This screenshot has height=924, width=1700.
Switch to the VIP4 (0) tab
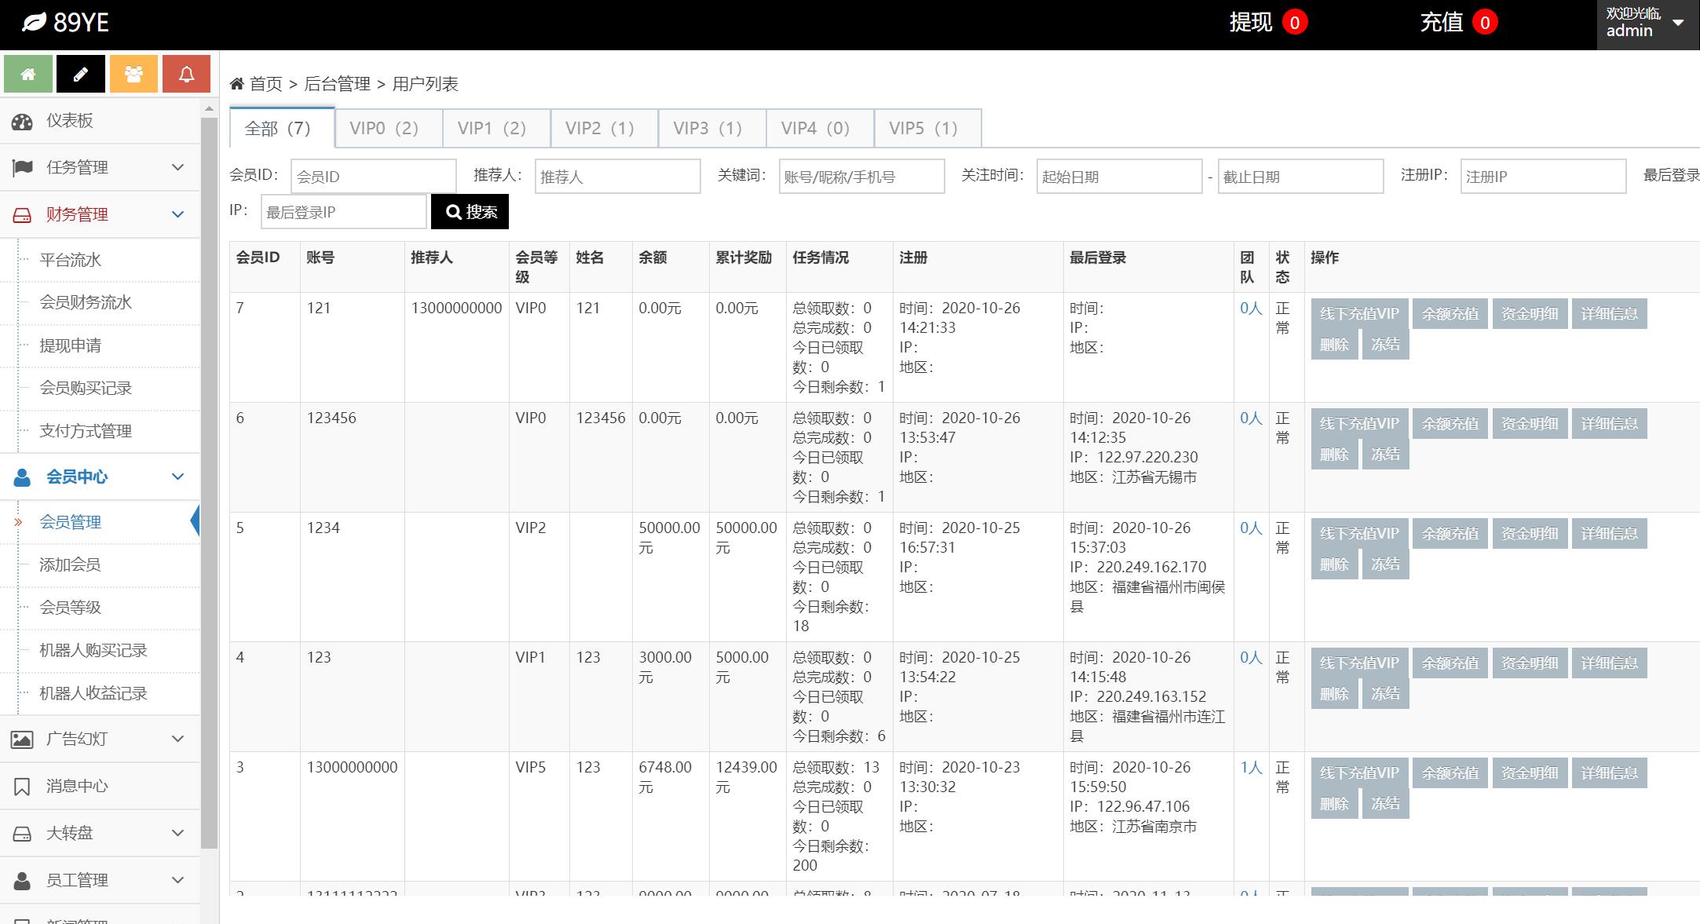click(821, 128)
